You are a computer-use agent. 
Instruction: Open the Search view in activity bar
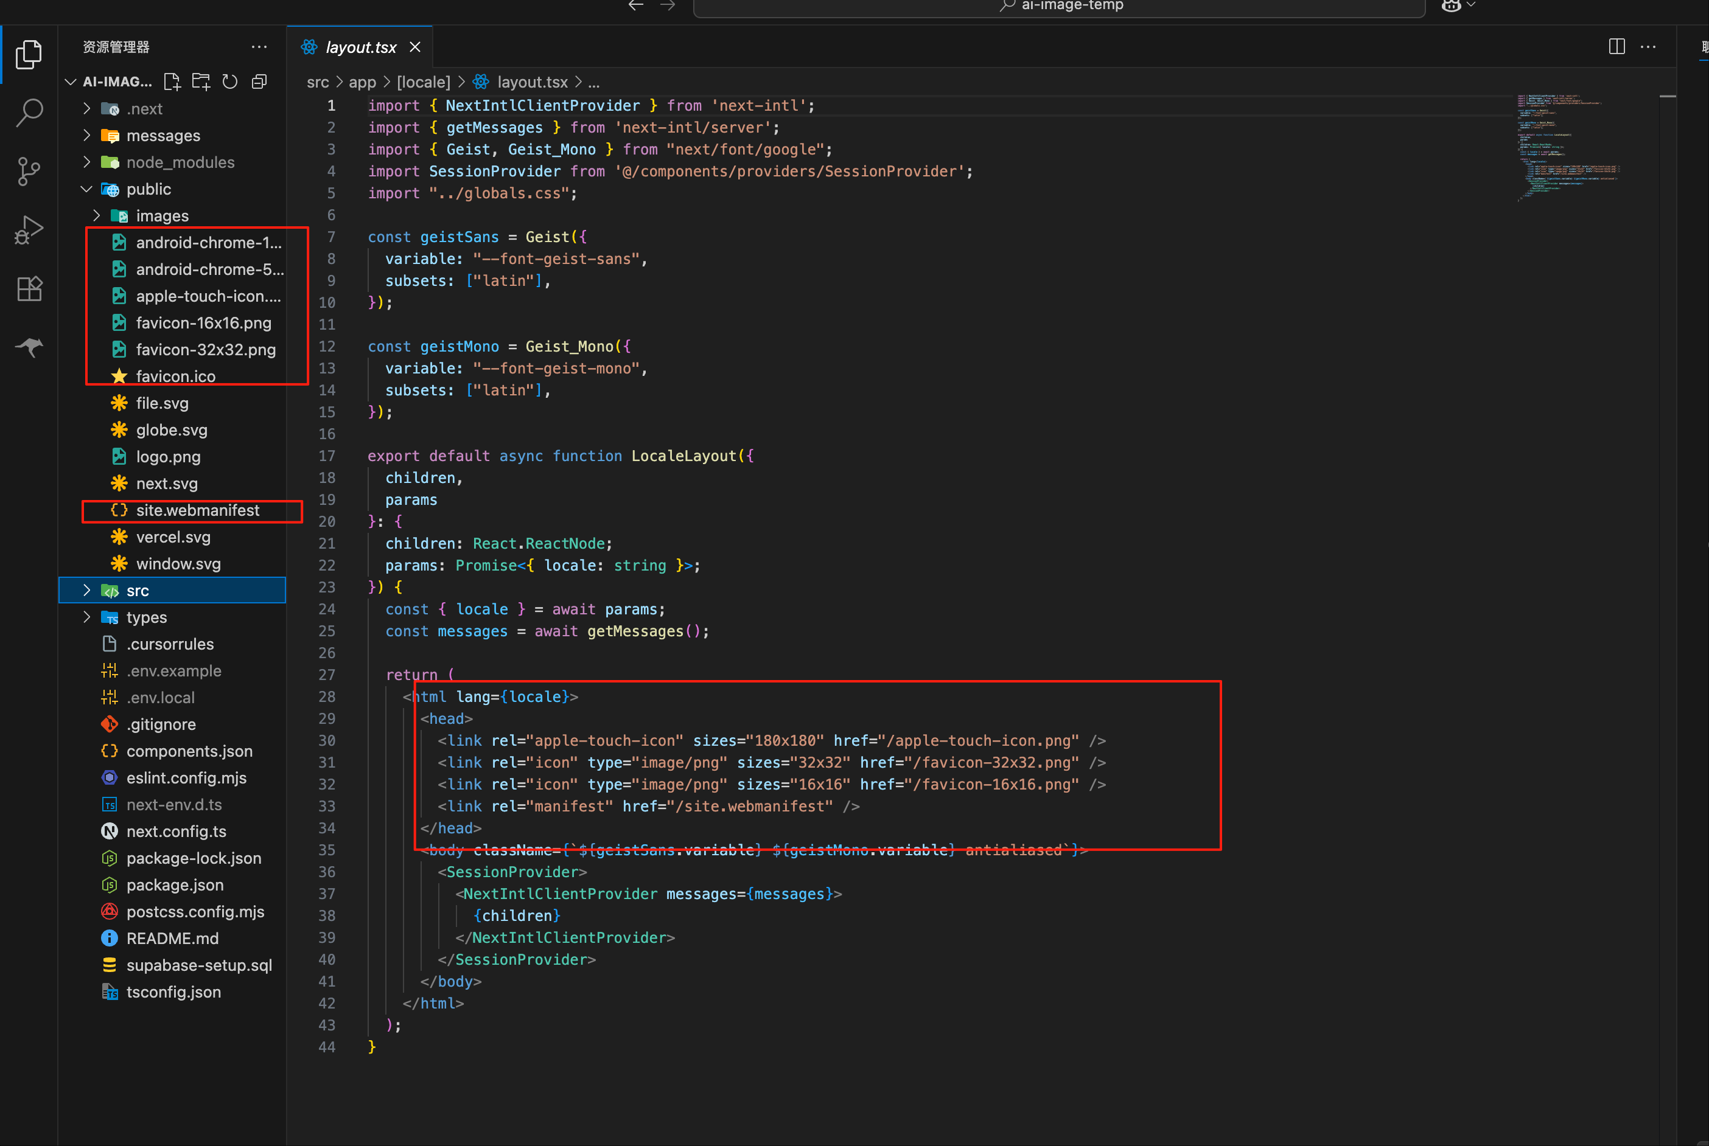point(29,113)
